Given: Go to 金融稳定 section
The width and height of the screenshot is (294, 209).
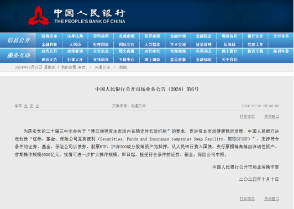Looking at the screenshot, I should (204, 36).
